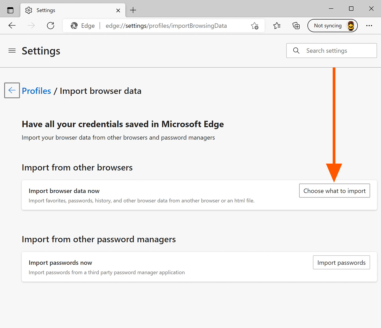
Task: Go to the Profiles breadcrumb link
Action: (36, 91)
